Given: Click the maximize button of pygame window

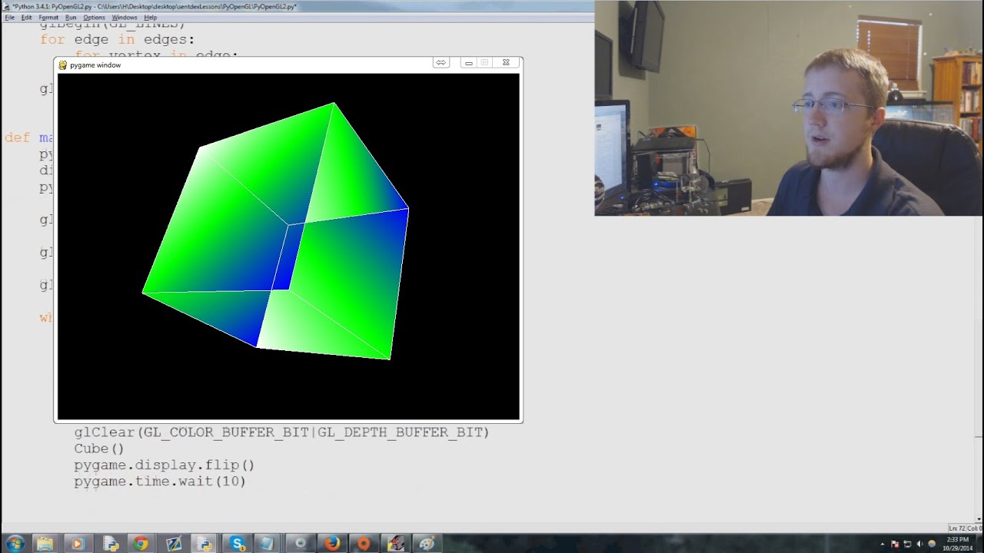Looking at the screenshot, I should tap(485, 63).
